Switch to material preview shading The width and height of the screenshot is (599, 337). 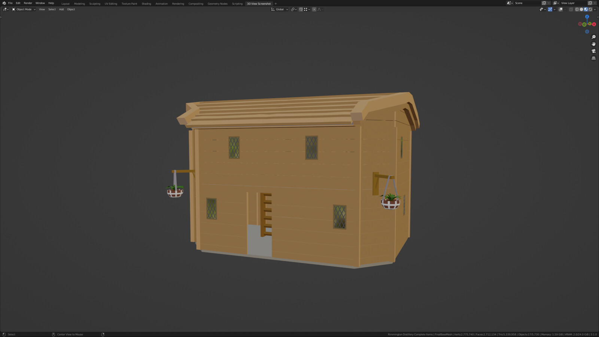click(x=586, y=9)
